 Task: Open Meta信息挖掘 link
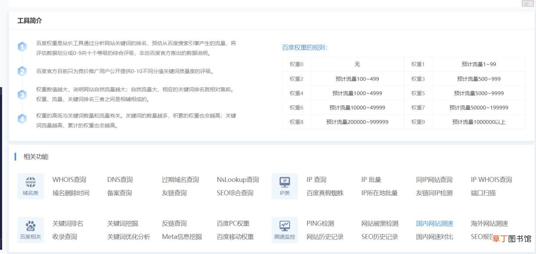click(182, 236)
